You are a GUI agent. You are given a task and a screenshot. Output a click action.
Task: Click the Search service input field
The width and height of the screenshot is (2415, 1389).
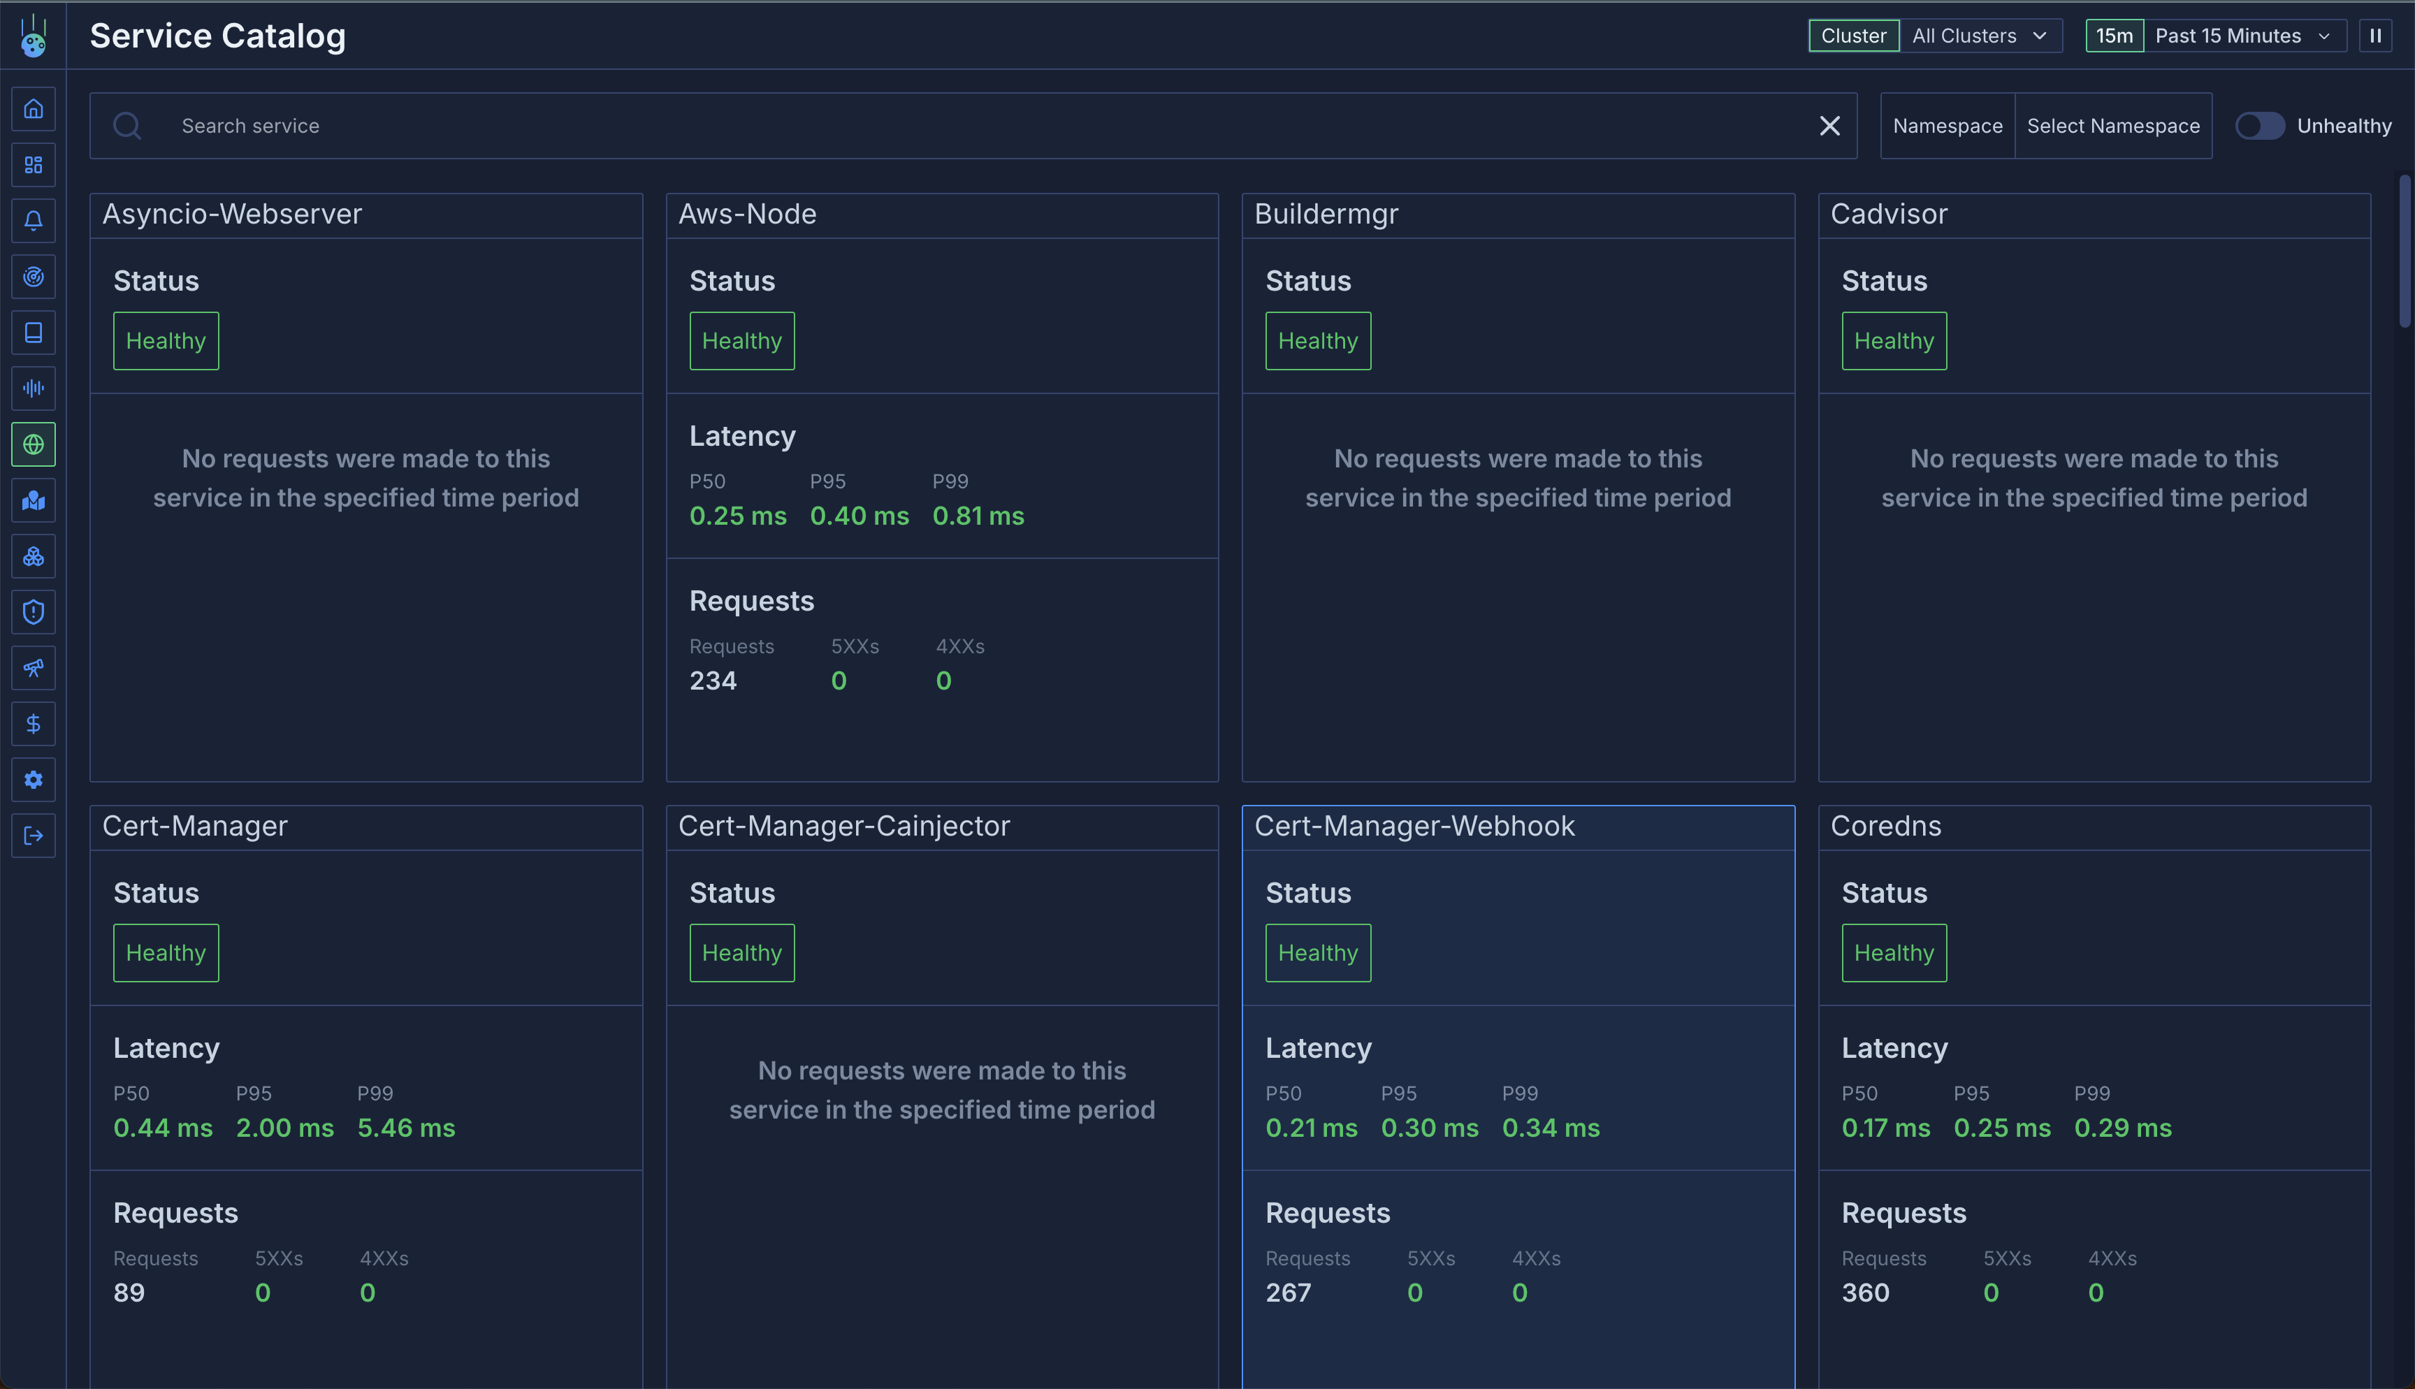pos(954,126)
